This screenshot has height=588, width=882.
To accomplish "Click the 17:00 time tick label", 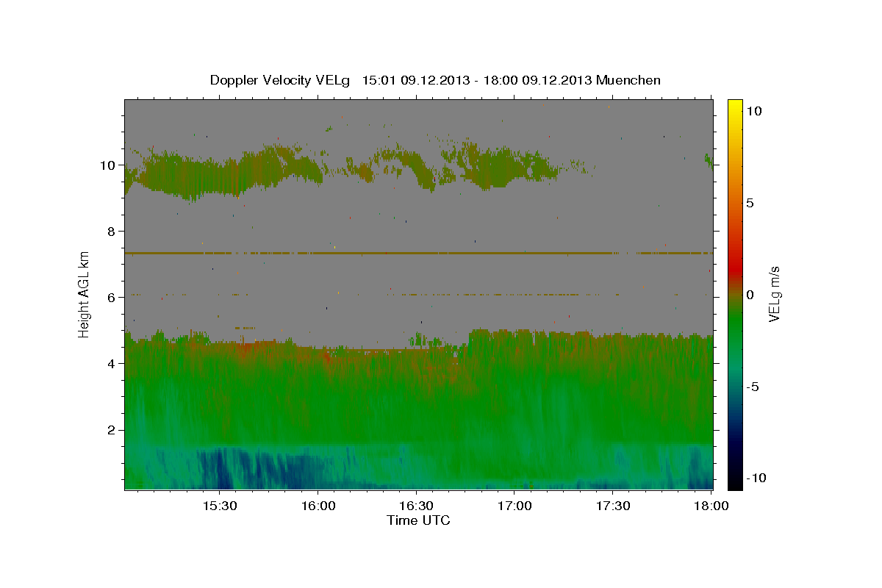I will coord(514,506).
